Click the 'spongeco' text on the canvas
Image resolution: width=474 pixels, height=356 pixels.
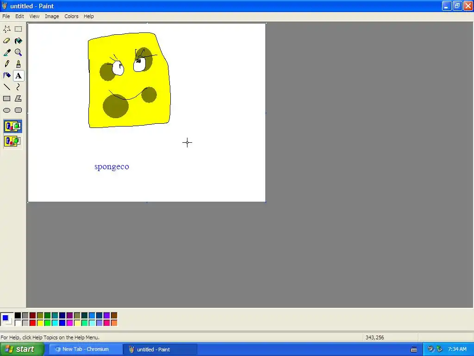coord(112,167)
